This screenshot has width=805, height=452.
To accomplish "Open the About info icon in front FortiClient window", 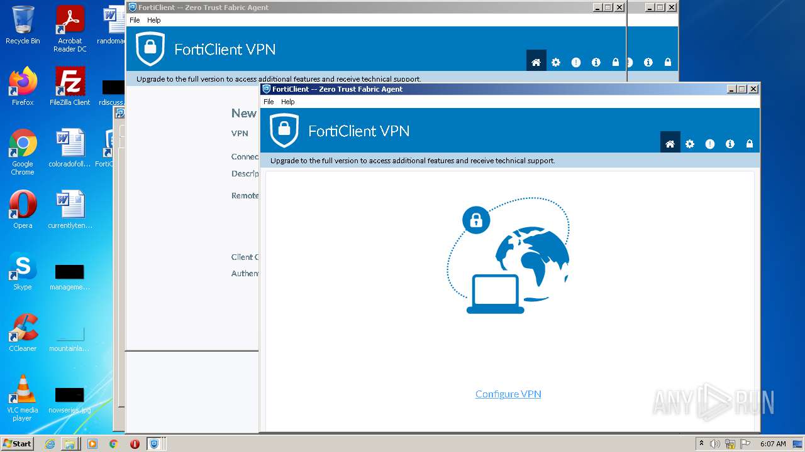I will (730, 144).
